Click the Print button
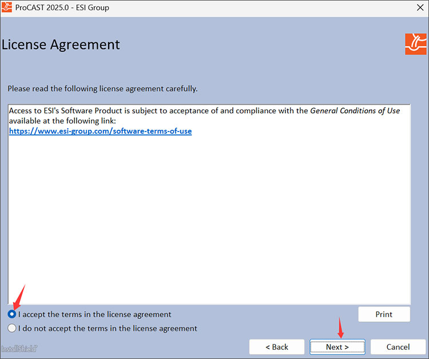The image size is (429, 359). [384, 314]
